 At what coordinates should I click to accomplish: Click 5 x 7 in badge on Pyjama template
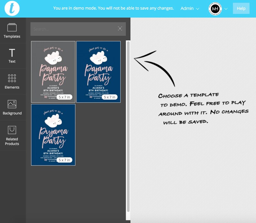64,160
